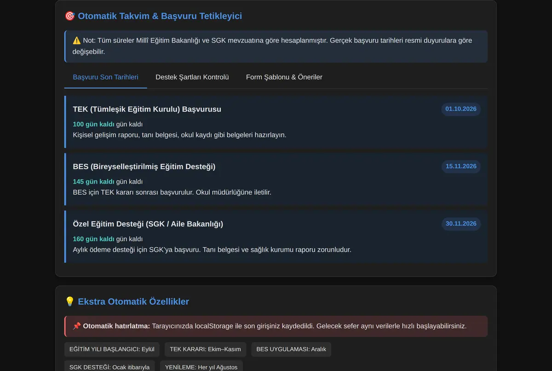Screen dimensions: 552x371
Task: Click the 'Aylık ödeme desteği için SGK'ya' description
Action: pos(212,249)
